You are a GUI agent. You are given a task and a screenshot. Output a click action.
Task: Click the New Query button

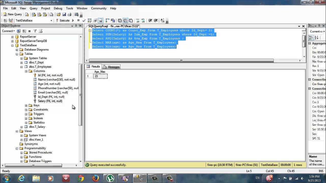(12, 14)
